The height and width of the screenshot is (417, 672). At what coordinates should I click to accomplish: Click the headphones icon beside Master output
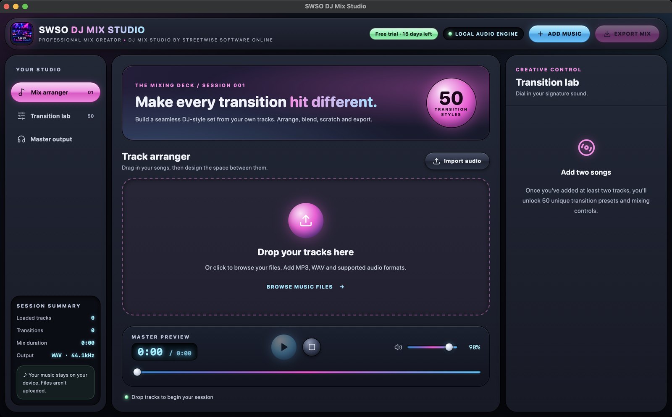[x=21, y=139]
